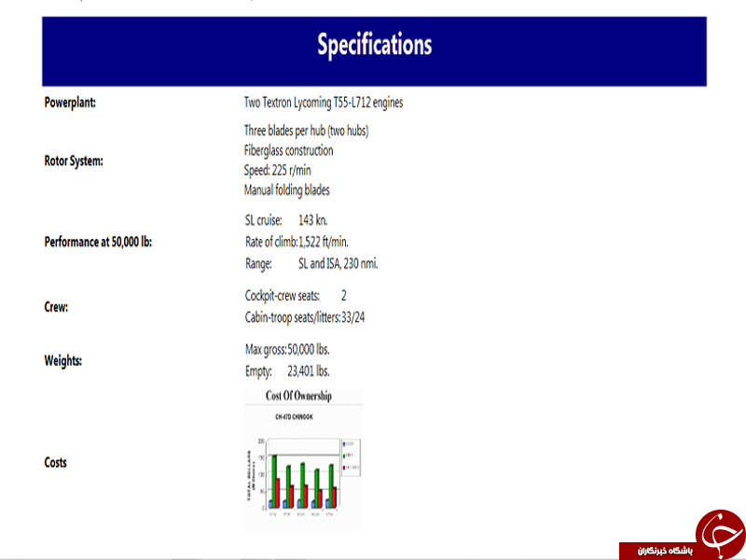Click the Two Textron Lycoming engines text
Viewport: 746px width, 560px height.
(x=323, y=103)
